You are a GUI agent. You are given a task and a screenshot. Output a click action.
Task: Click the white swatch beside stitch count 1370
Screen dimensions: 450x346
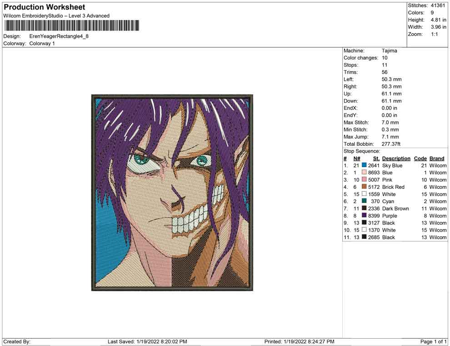tap(364, 230)
